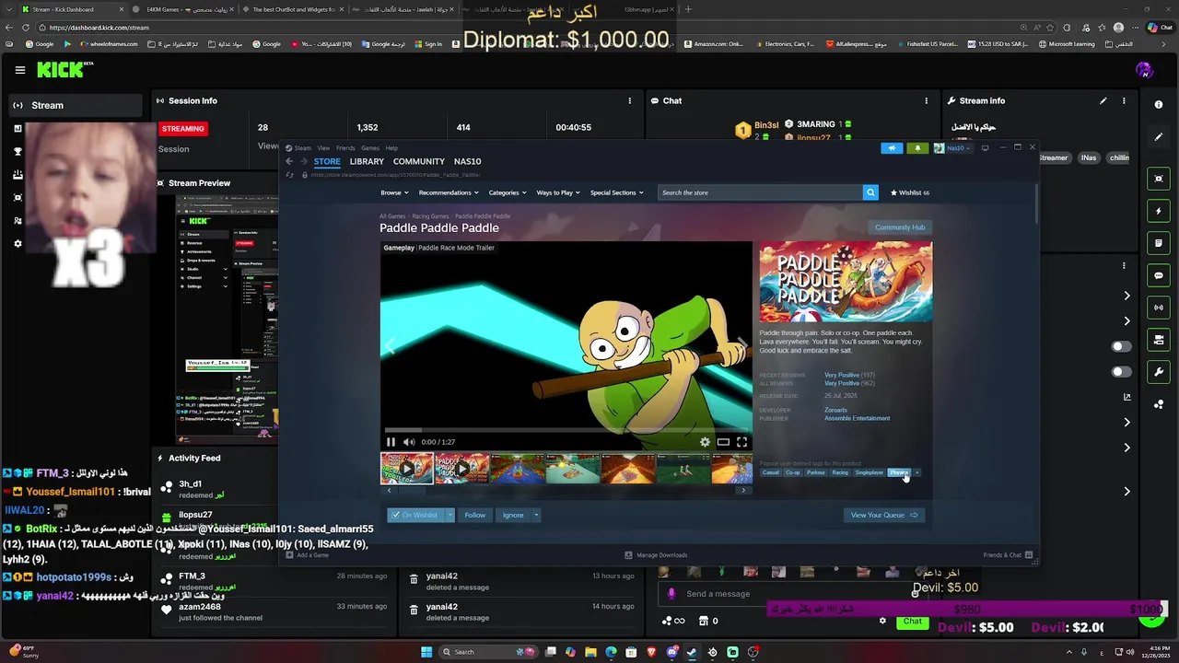Click View Your Queue
Screen dimensions: 1179x663
point(884,515)
